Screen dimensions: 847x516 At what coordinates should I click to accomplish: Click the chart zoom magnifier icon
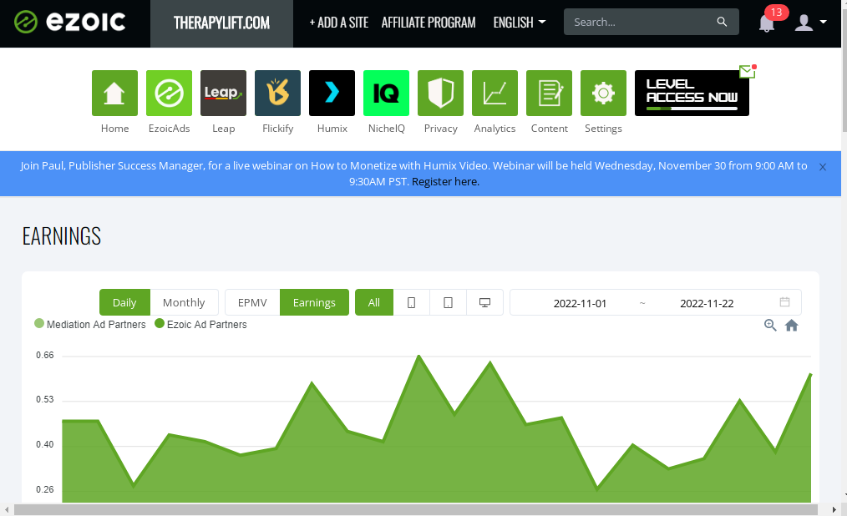tap(770, 325)
